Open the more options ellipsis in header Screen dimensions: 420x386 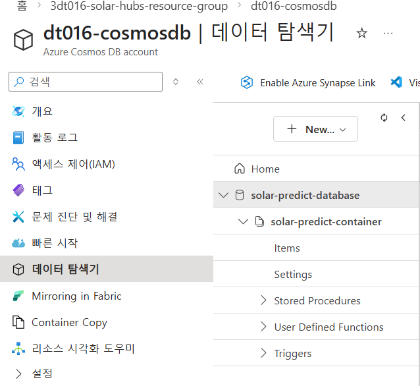click(x=388, y=34)
